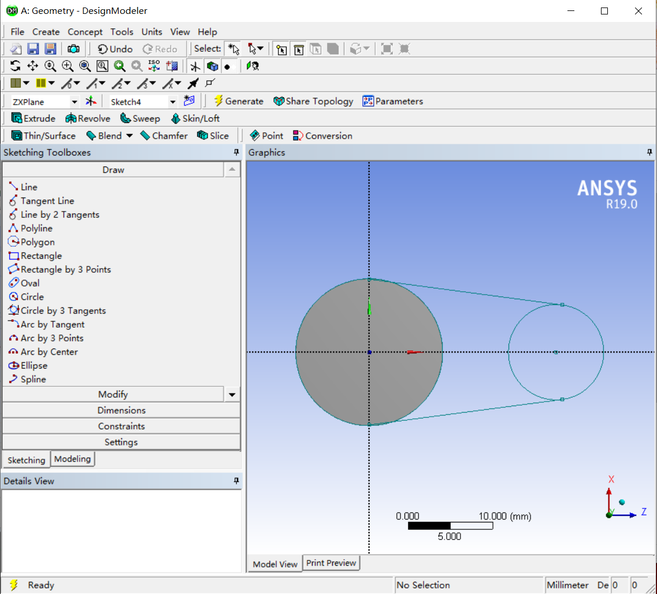657x594 pixels.
Task: Select the Rectangle draw tool
Action: pos(35,255)
